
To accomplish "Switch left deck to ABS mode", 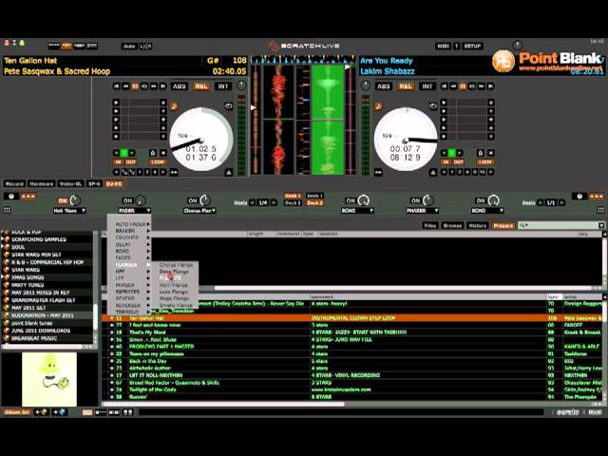I will point(179,86).
